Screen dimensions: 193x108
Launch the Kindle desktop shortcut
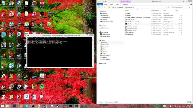pyautogui.click(x=34, y=77)
